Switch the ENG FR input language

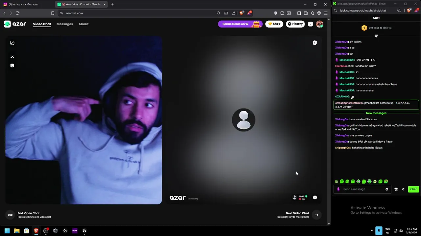pyautogui.click(x=387, y=231)
